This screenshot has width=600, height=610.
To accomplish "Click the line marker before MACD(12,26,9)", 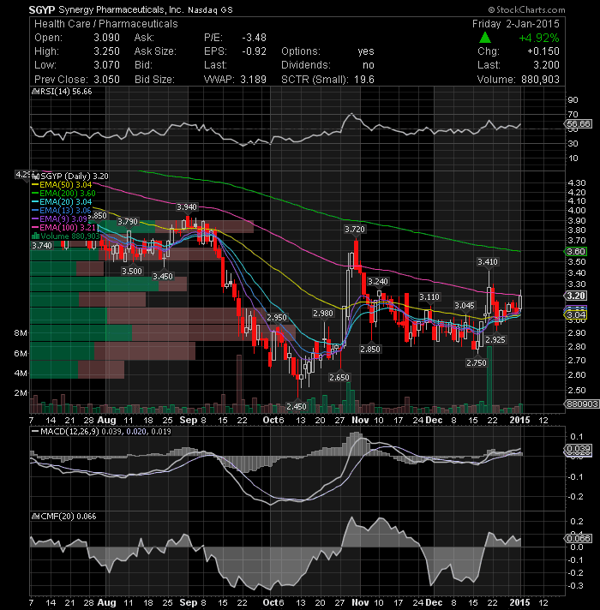I will click(x=35, y=432).
